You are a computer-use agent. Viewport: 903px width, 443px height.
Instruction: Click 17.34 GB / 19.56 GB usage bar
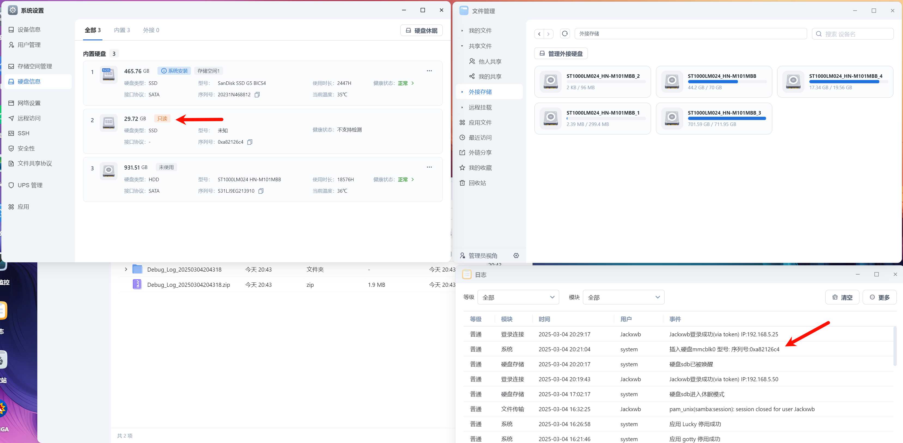848,82
